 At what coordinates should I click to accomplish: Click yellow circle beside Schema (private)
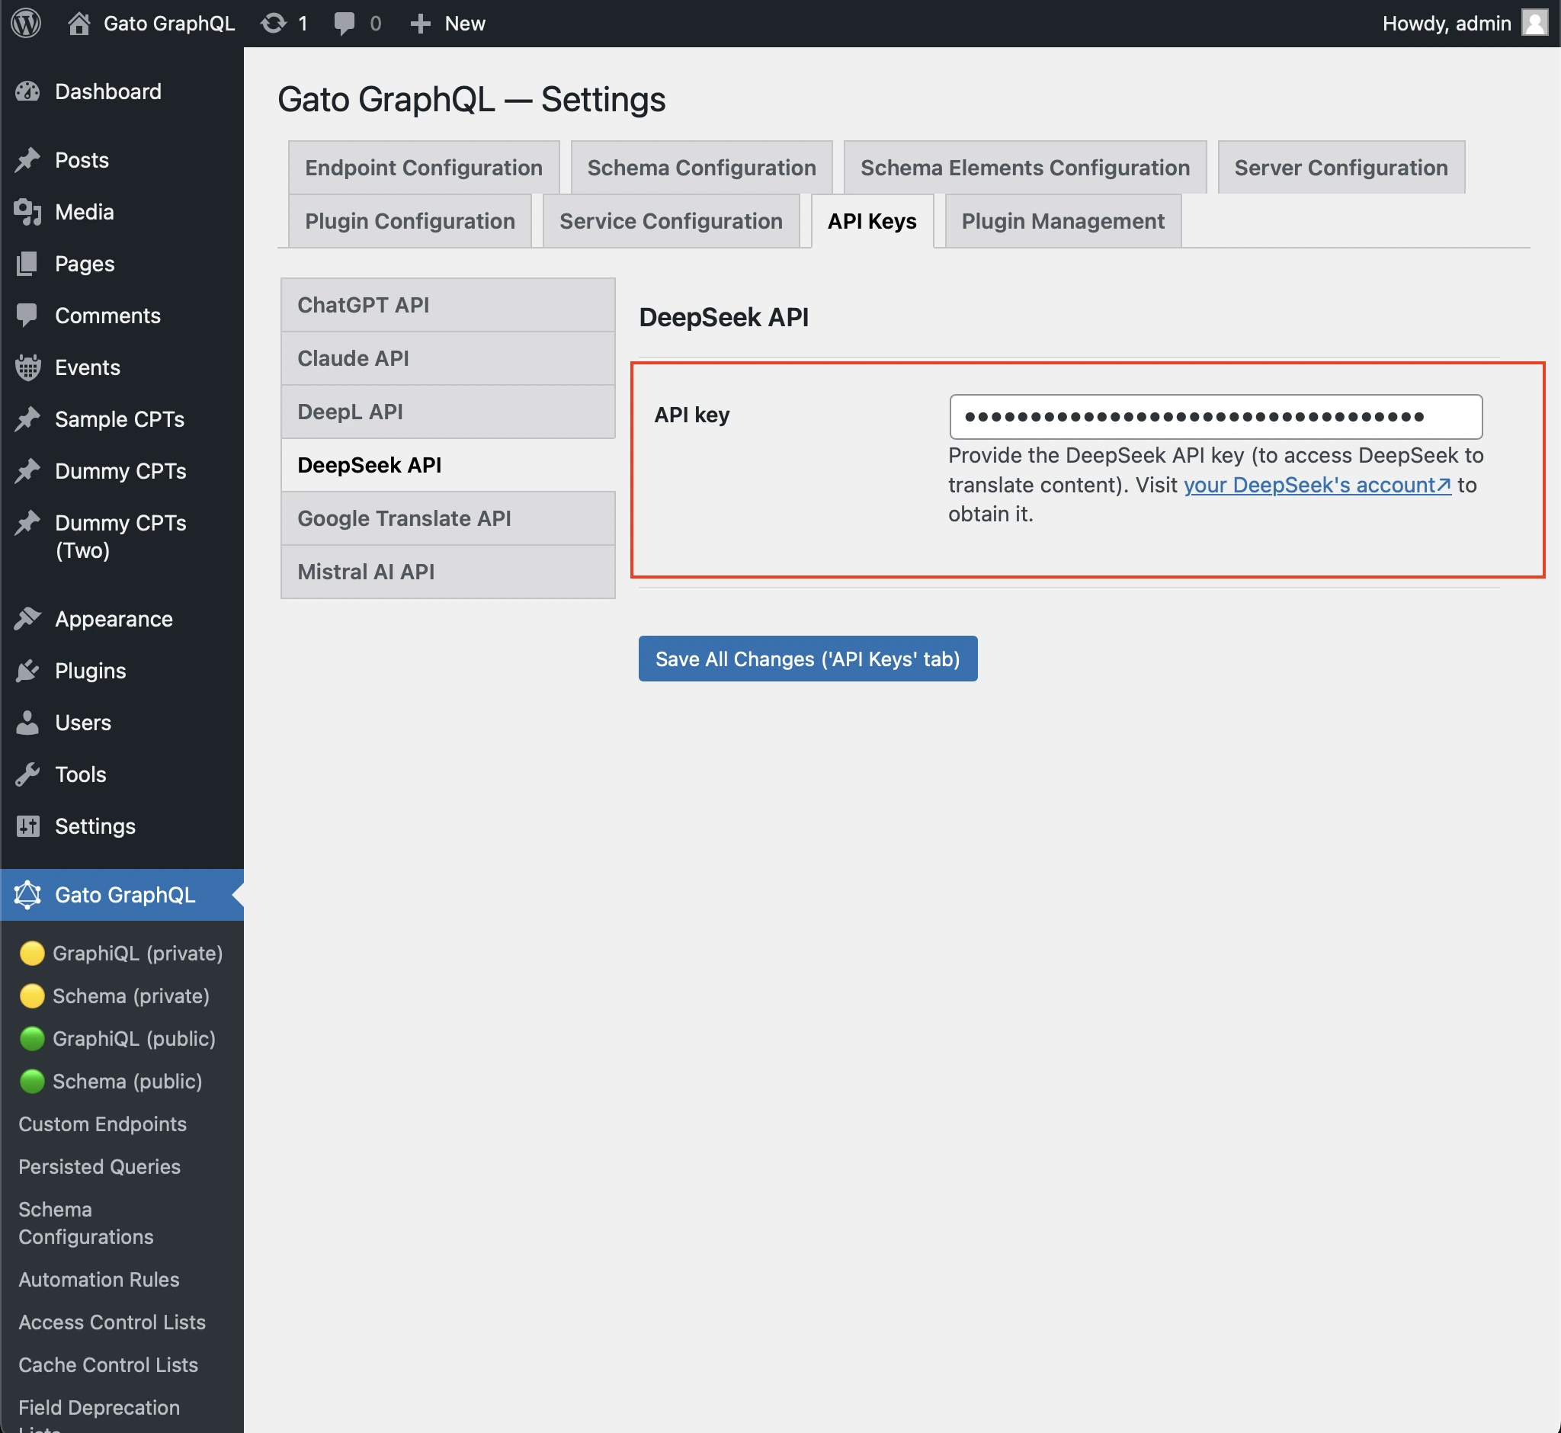(x=32, y=995)
